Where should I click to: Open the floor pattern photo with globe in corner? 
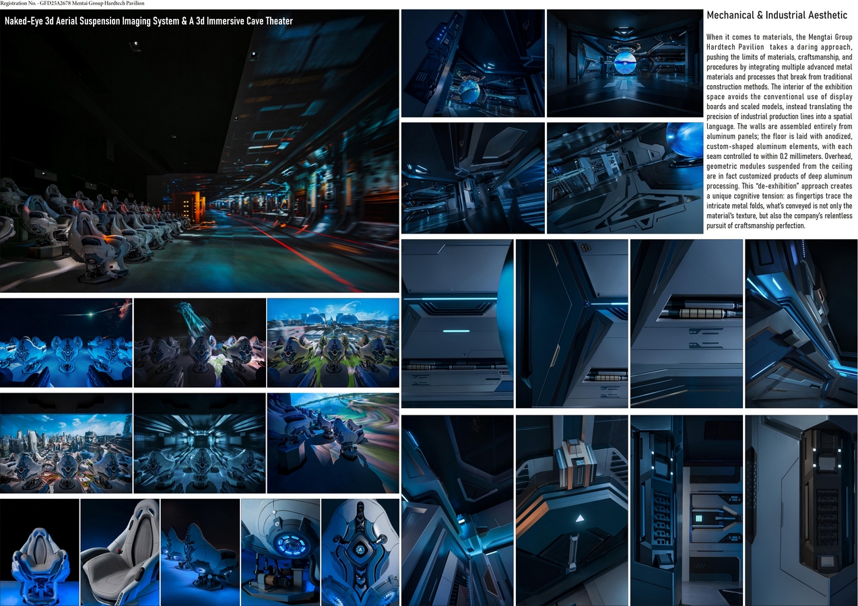(624, 178)
